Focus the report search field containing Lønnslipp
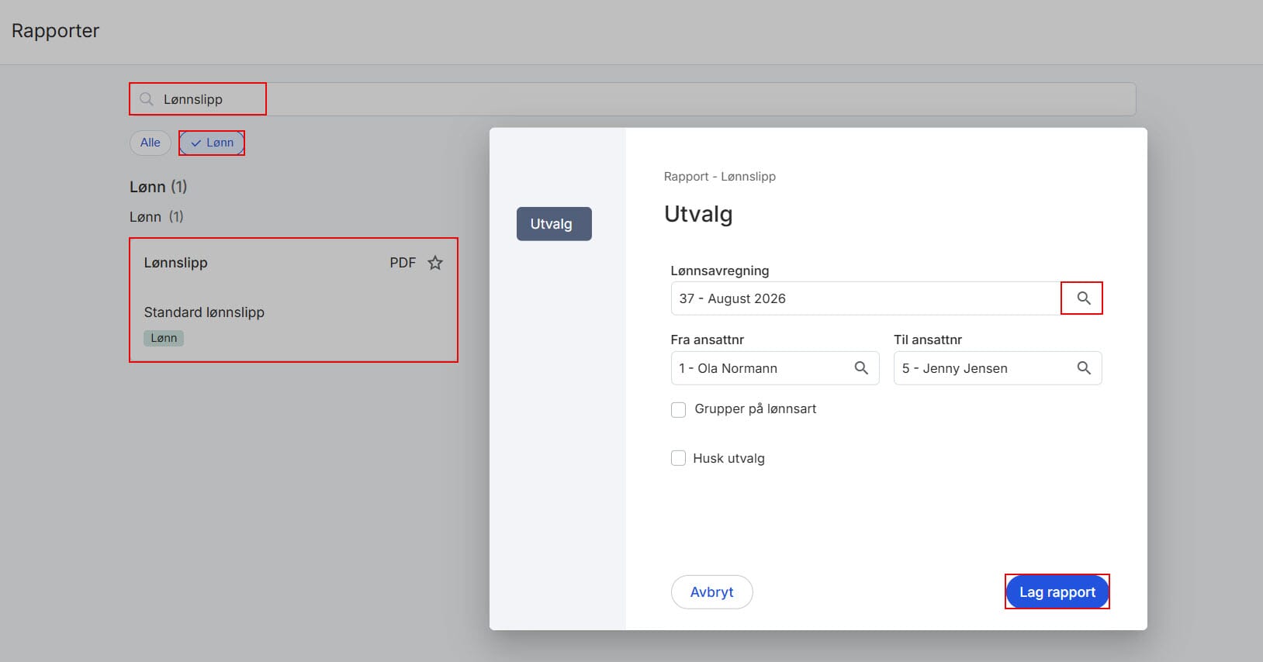 tap(632, 99)
